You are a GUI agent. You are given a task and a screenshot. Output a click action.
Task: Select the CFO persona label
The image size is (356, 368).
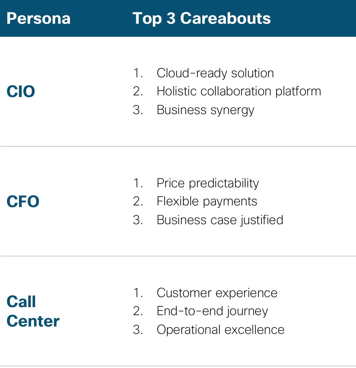[x=23, y=201]
